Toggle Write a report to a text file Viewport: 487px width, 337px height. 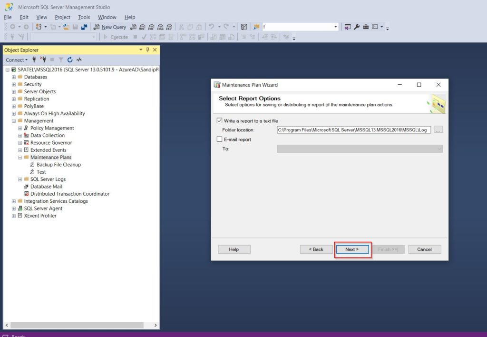(x=220, y=120)
